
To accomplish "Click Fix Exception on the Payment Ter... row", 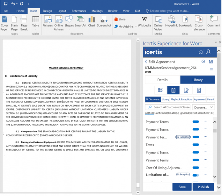I will [x=183, y=137].
